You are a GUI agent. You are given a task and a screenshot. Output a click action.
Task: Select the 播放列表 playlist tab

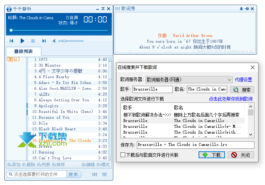pyautogui.click(x=24, y=51)
